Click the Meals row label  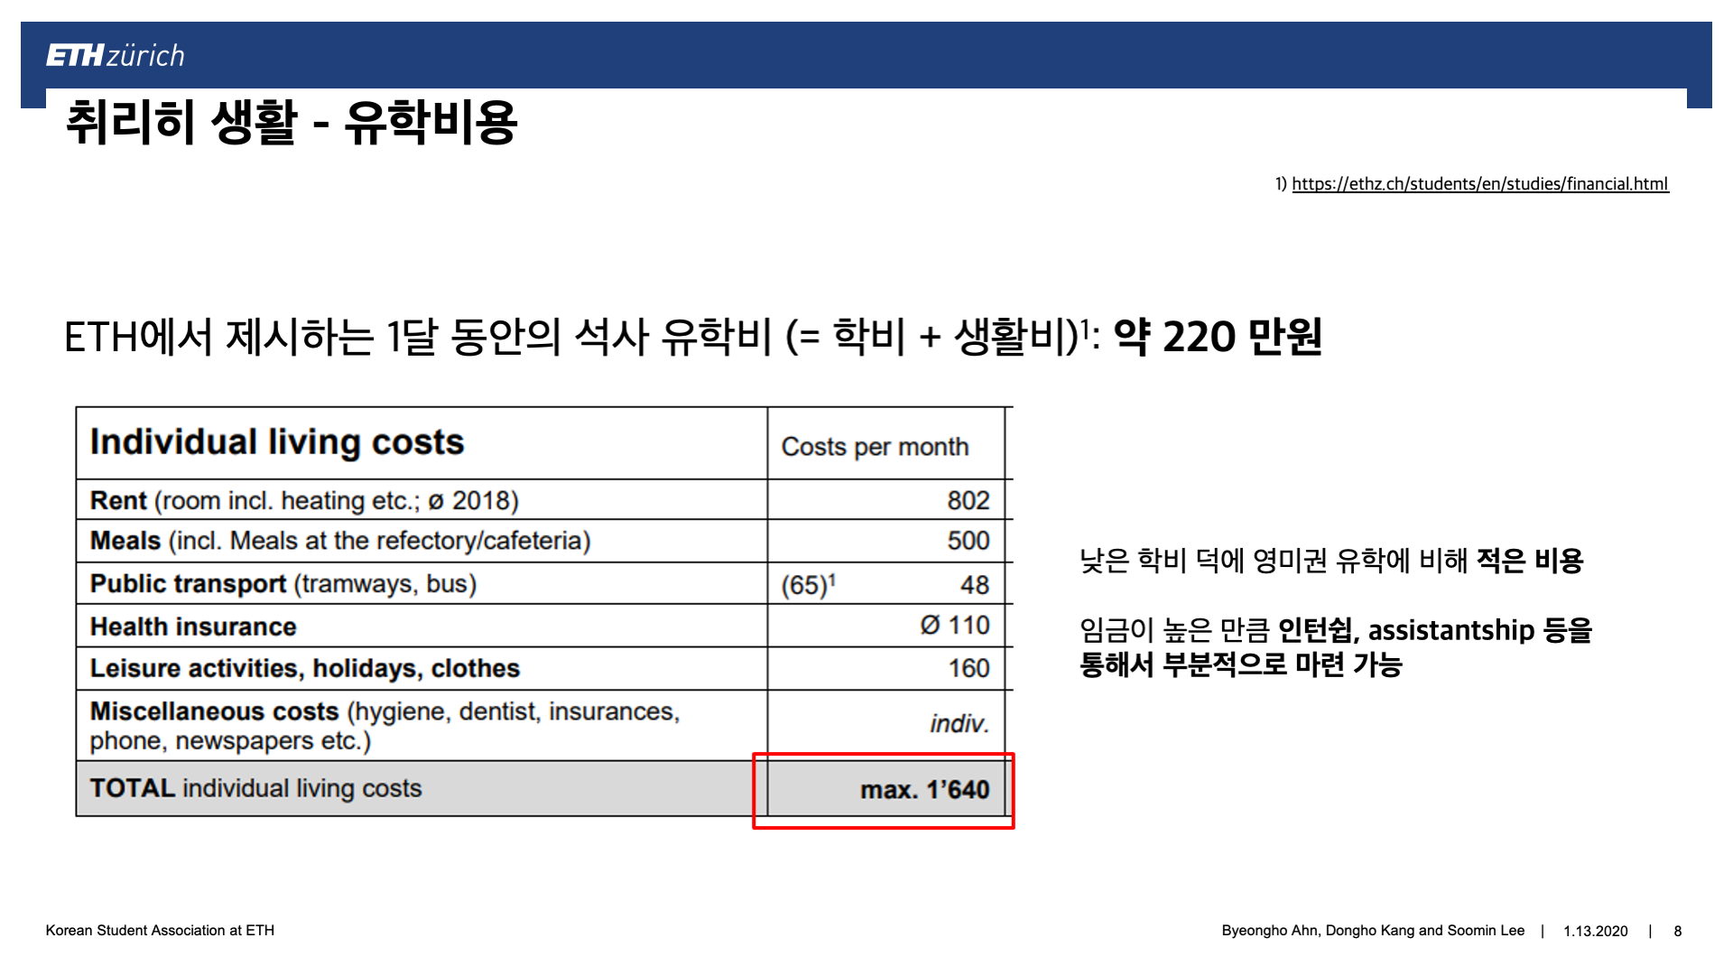point(340,541)
